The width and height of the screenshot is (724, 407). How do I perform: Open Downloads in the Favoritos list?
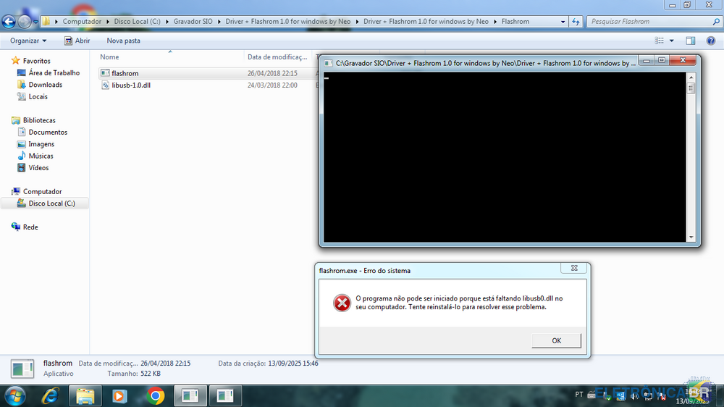45,85
